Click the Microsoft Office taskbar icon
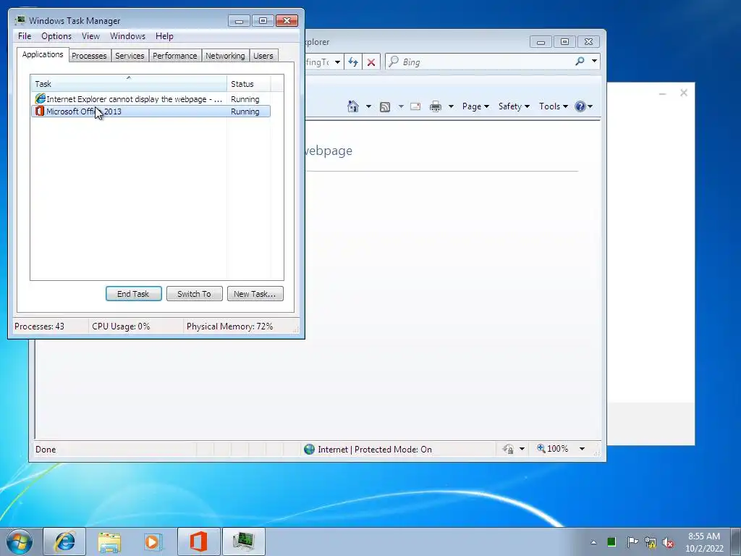This screenshot has width=741, height=556. point(198,542)
